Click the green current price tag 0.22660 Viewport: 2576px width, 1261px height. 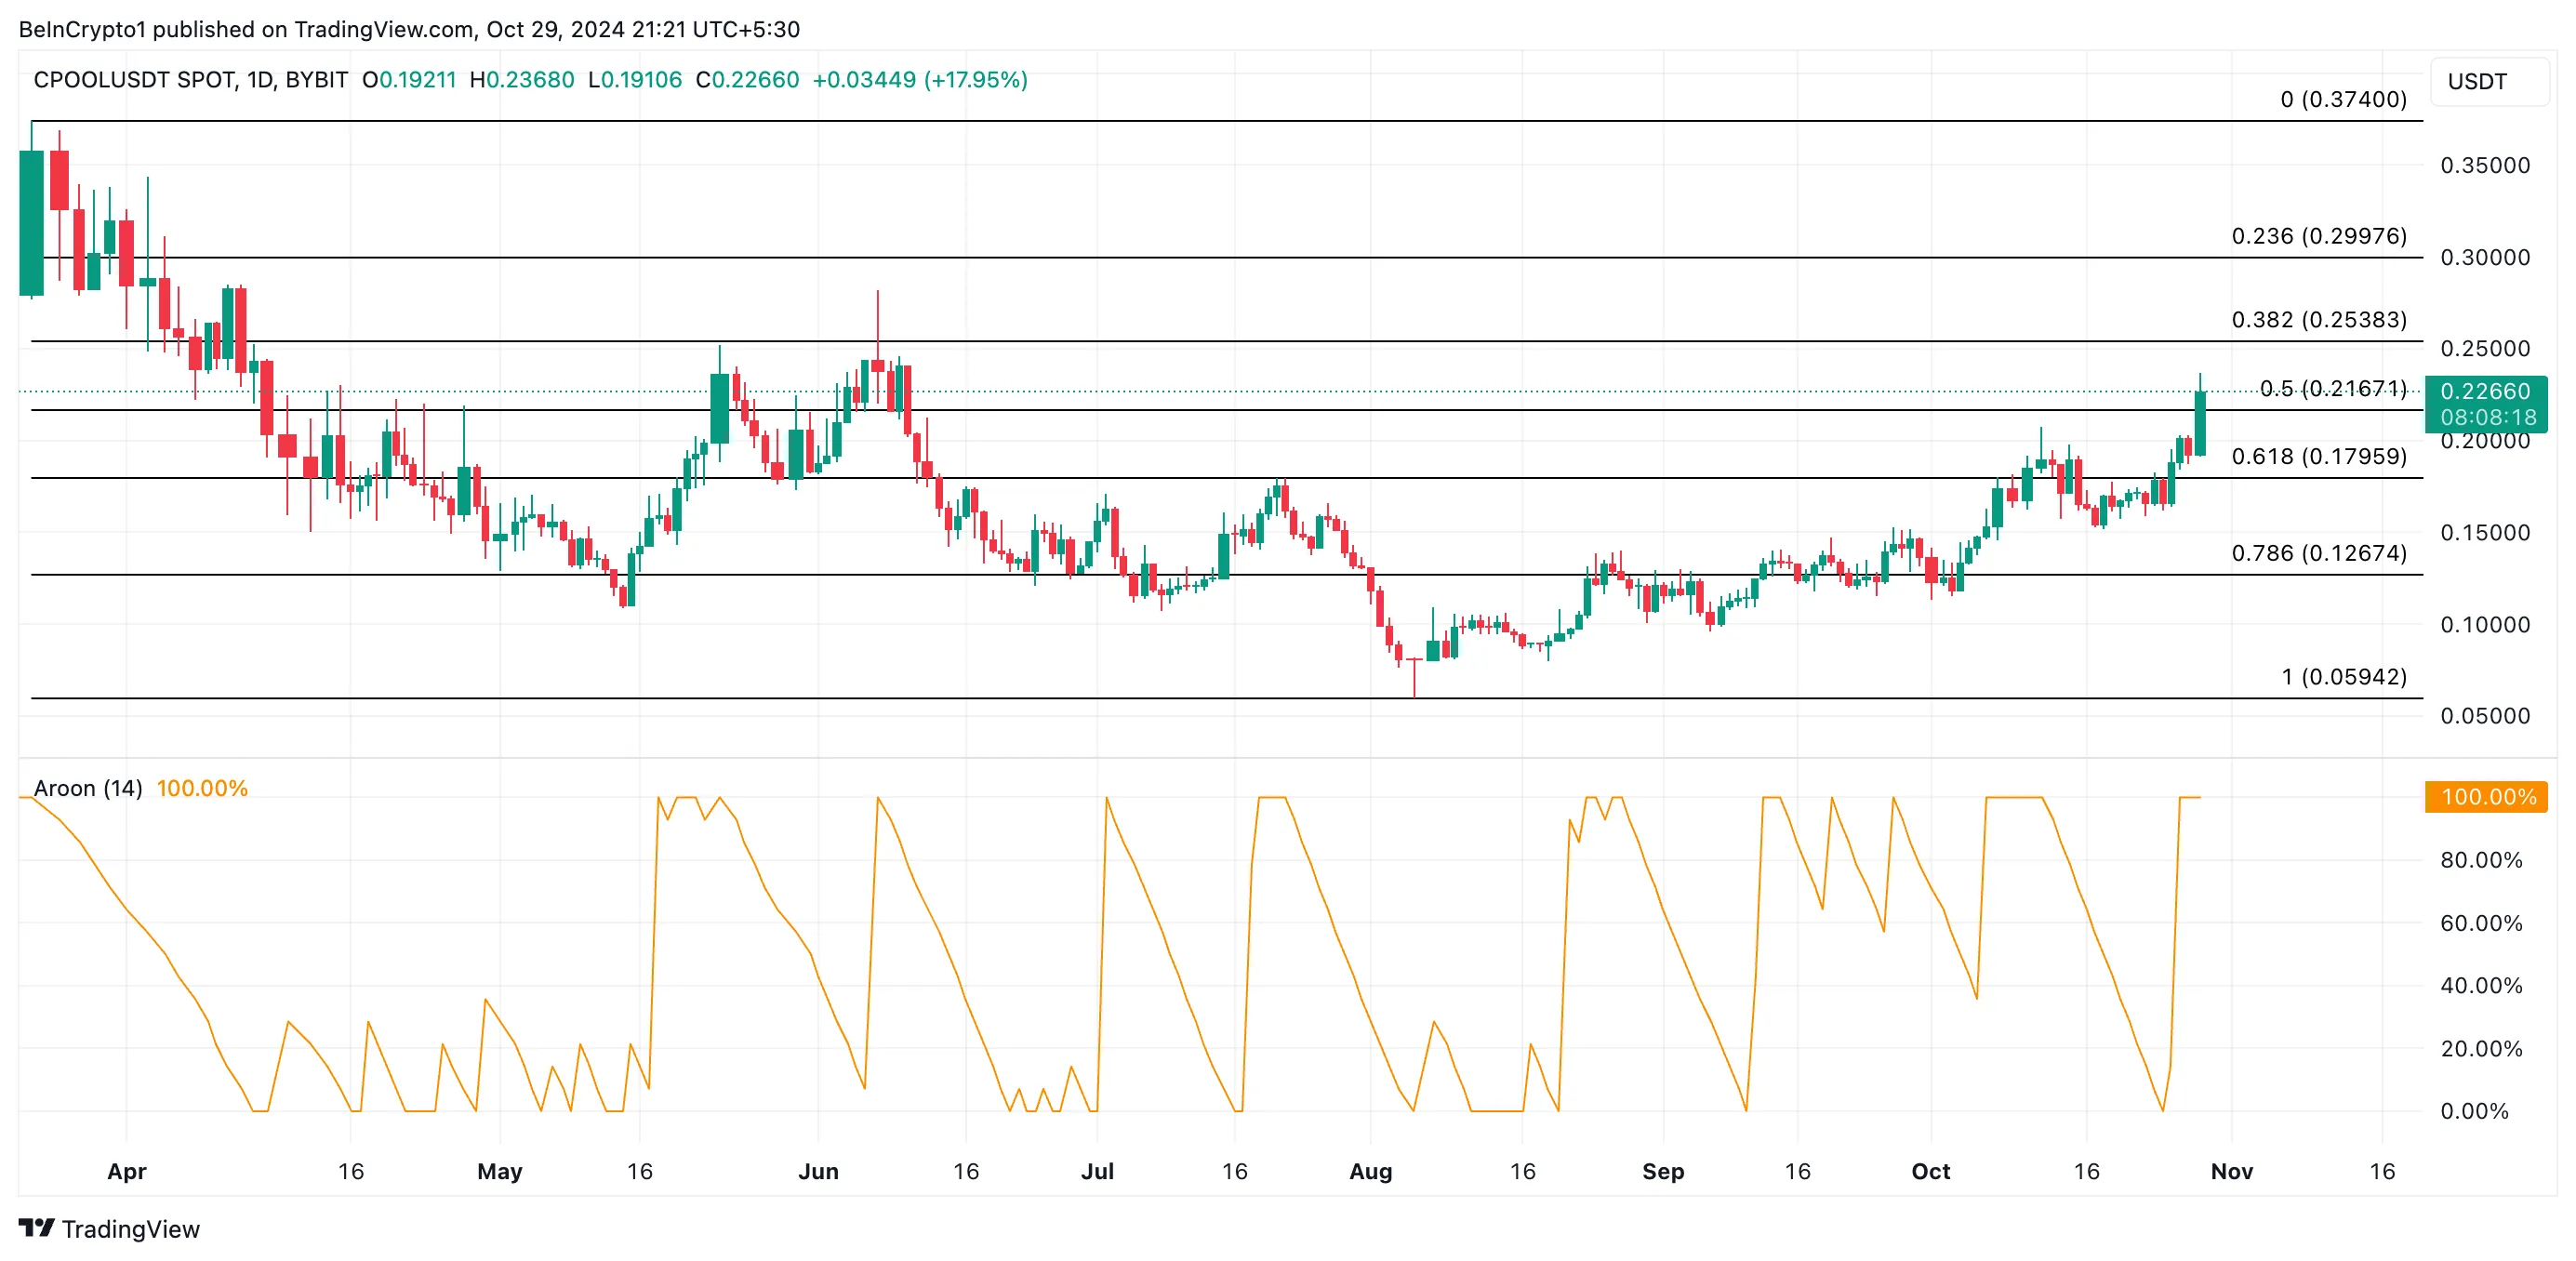coord(2486,404)
